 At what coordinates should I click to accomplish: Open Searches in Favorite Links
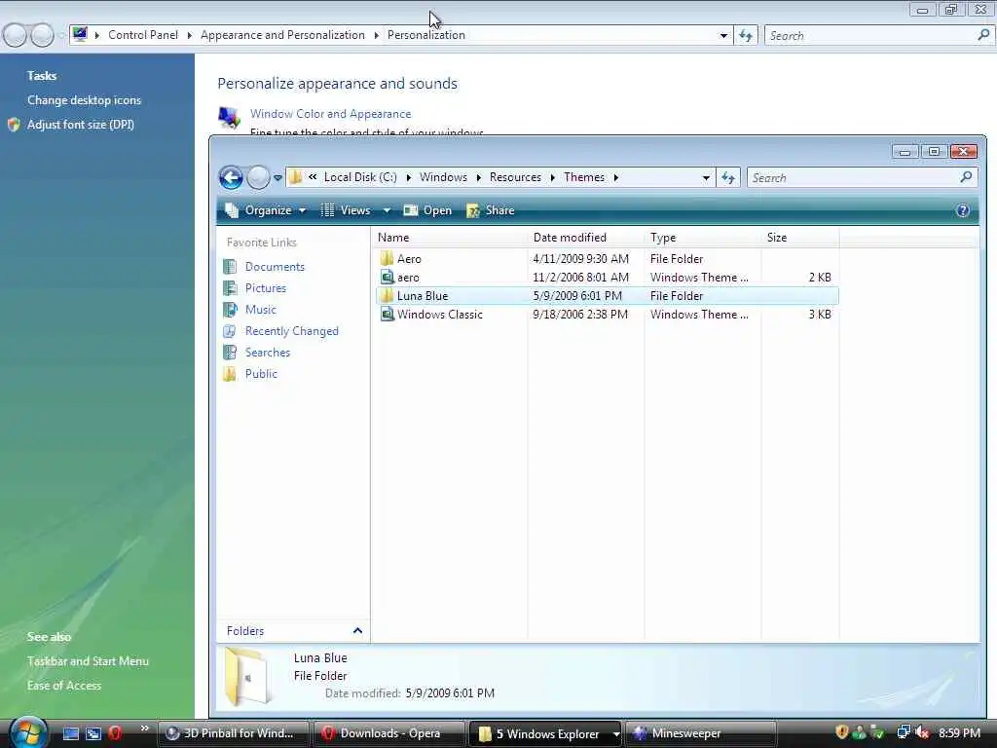268,353
